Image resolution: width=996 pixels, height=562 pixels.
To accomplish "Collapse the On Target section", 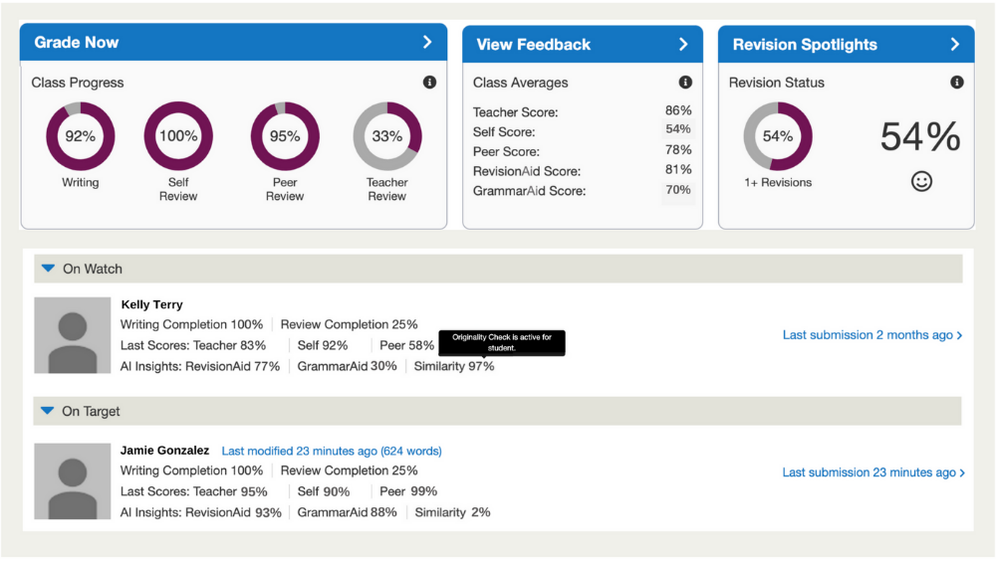I will pos(48,411).
